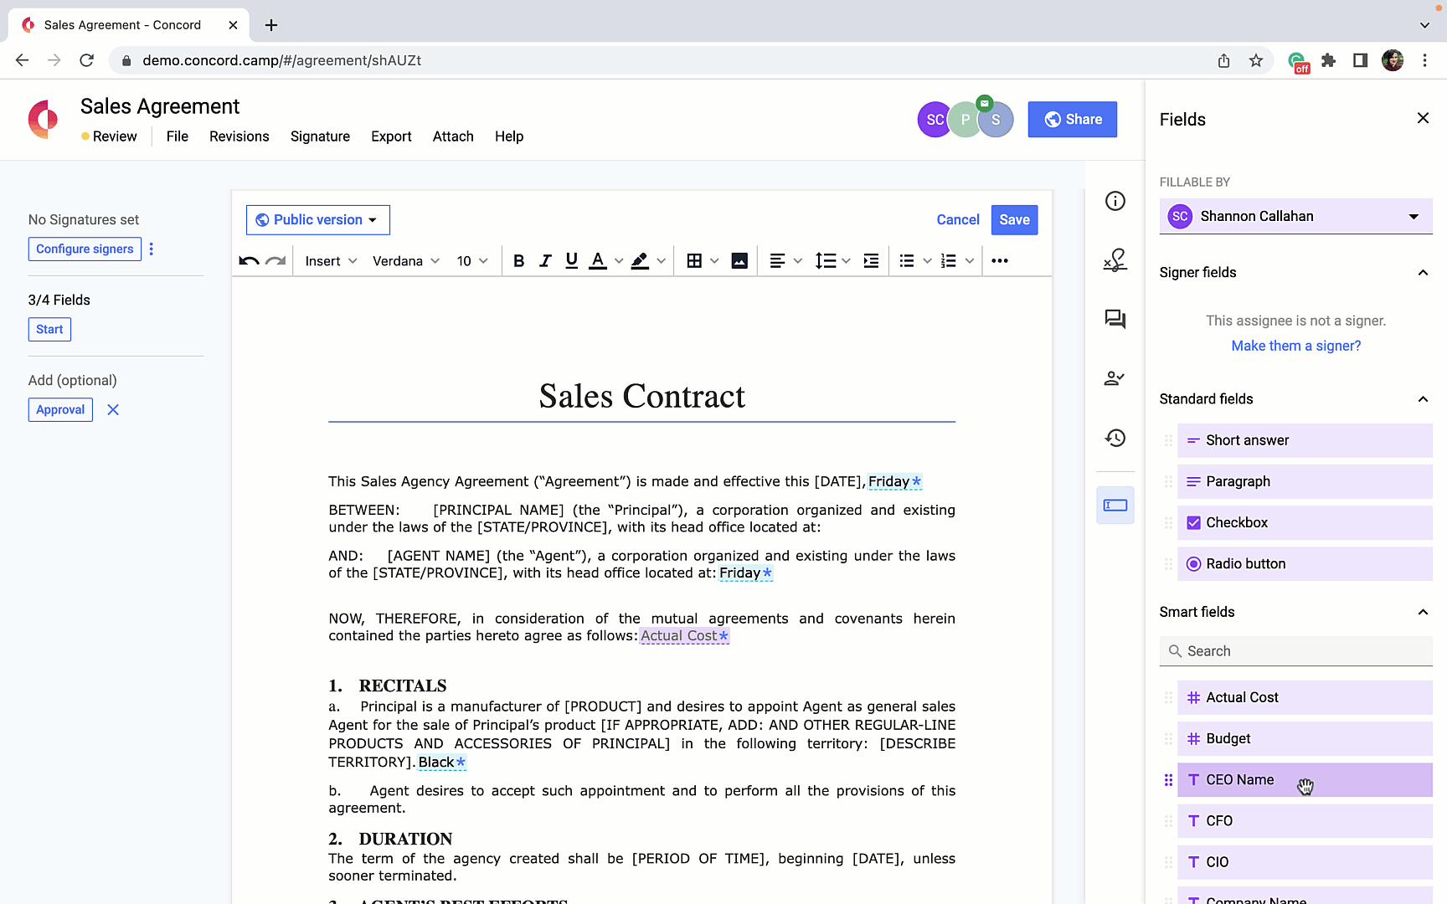Viewport: 1447px width, 904px height.
Task: Select the Fields panel icon in sidebar
Action: [1115, 506]
